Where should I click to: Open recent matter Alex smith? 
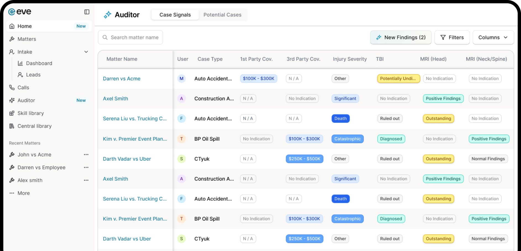(30, 180)
